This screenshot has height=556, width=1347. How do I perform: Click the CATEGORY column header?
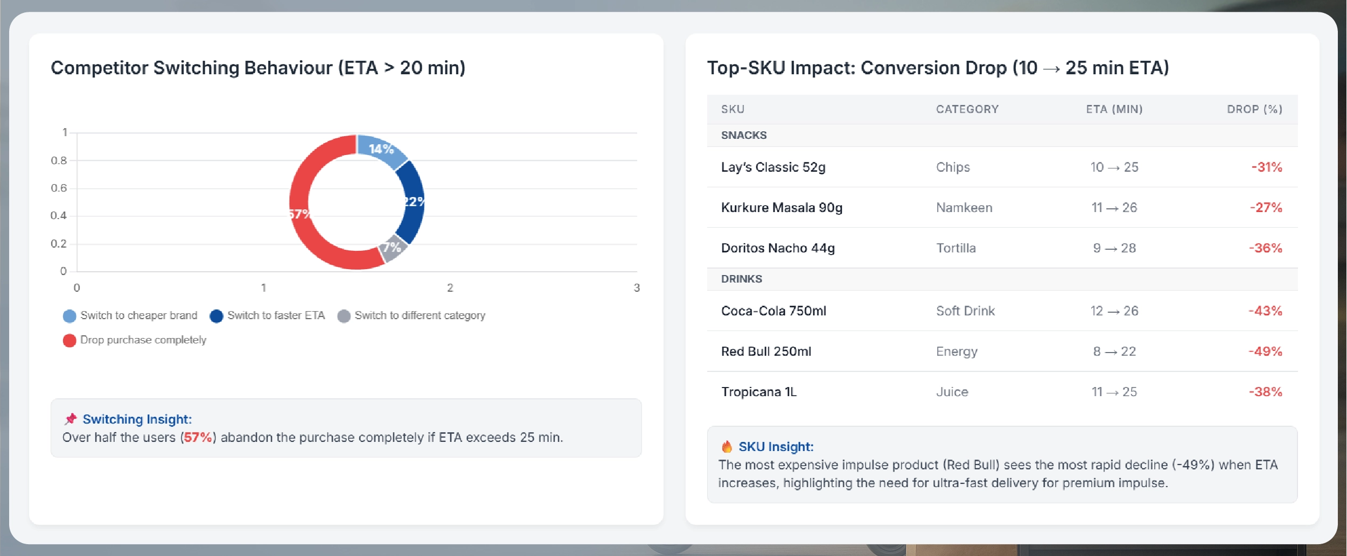click(x=967, y=109)
